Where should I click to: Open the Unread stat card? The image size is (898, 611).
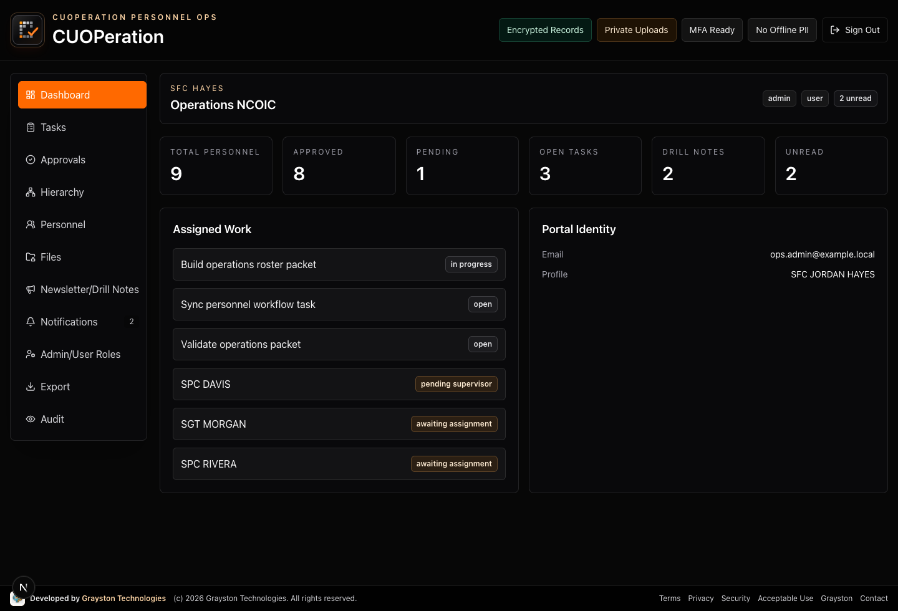click(831, 166)
